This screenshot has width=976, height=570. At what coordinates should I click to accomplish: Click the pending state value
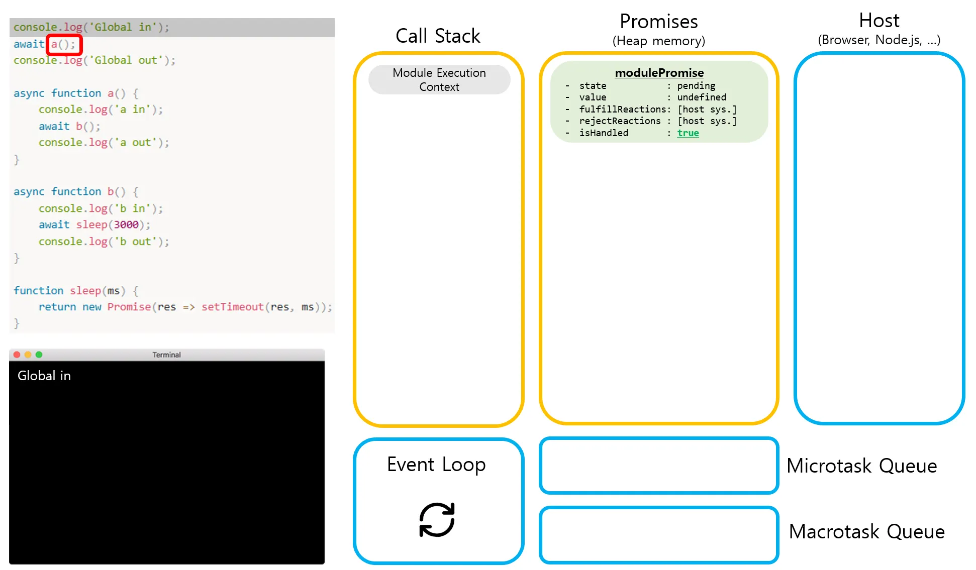(x=696, y=86)
